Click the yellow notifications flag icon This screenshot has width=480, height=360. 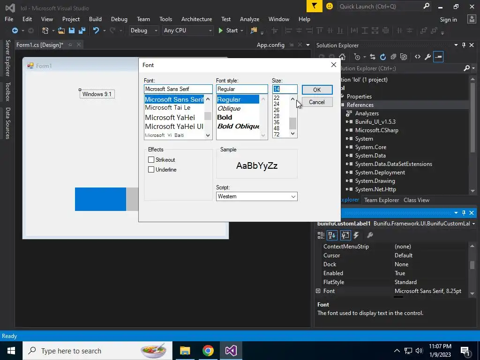(x=315, y=6)
